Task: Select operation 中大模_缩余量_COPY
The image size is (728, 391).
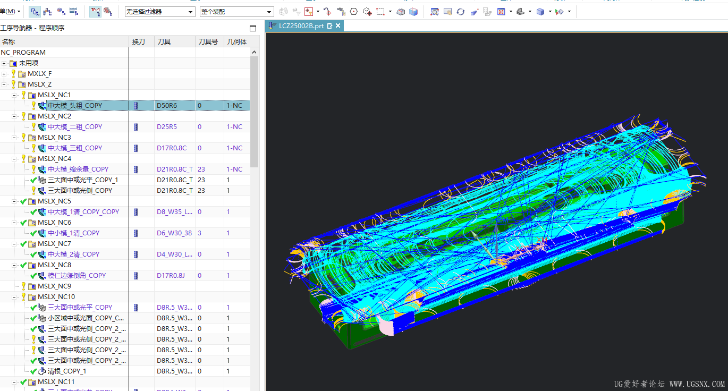Action: click(x=78, y=169)
